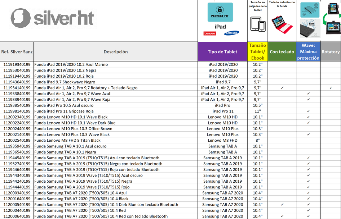
Task: Click the Wave checkmark for Lenovo M10 HD Wave Black
Action: 309,117
